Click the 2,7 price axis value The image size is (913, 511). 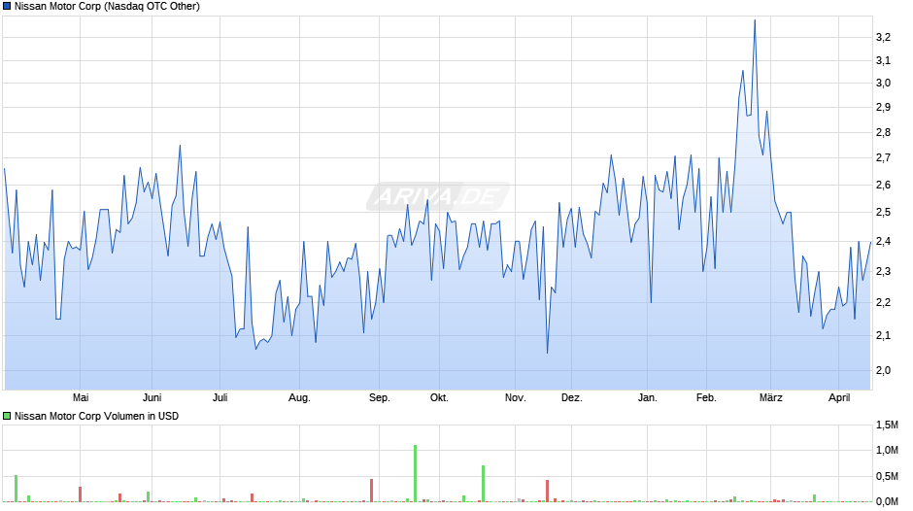883,158
